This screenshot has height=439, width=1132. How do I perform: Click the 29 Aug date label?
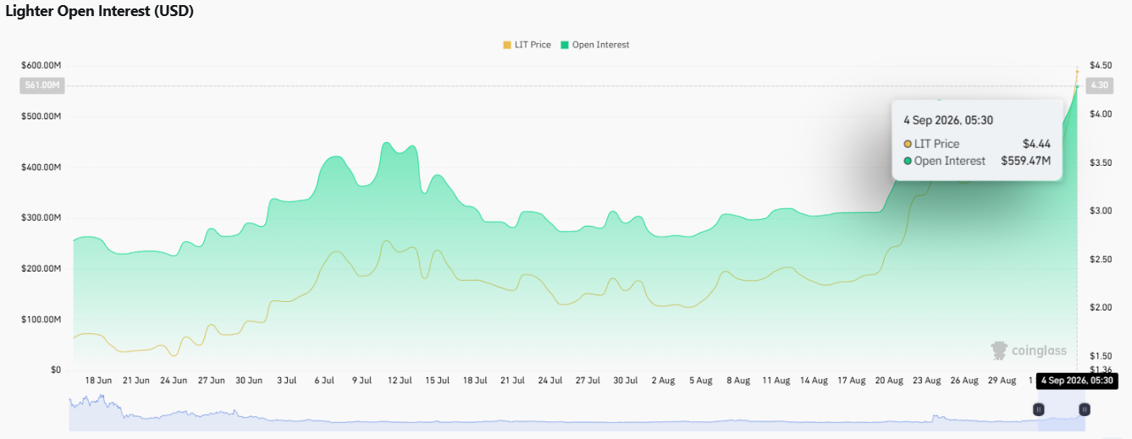pos(1002,381)
